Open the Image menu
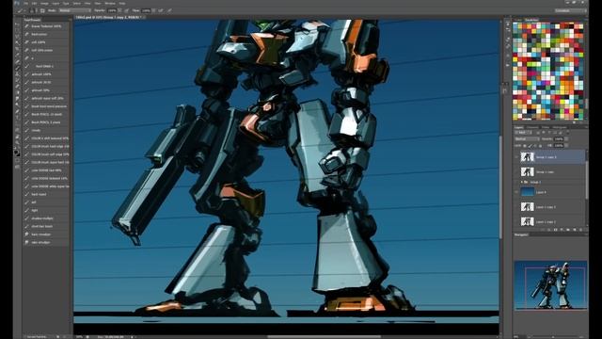 44,3
